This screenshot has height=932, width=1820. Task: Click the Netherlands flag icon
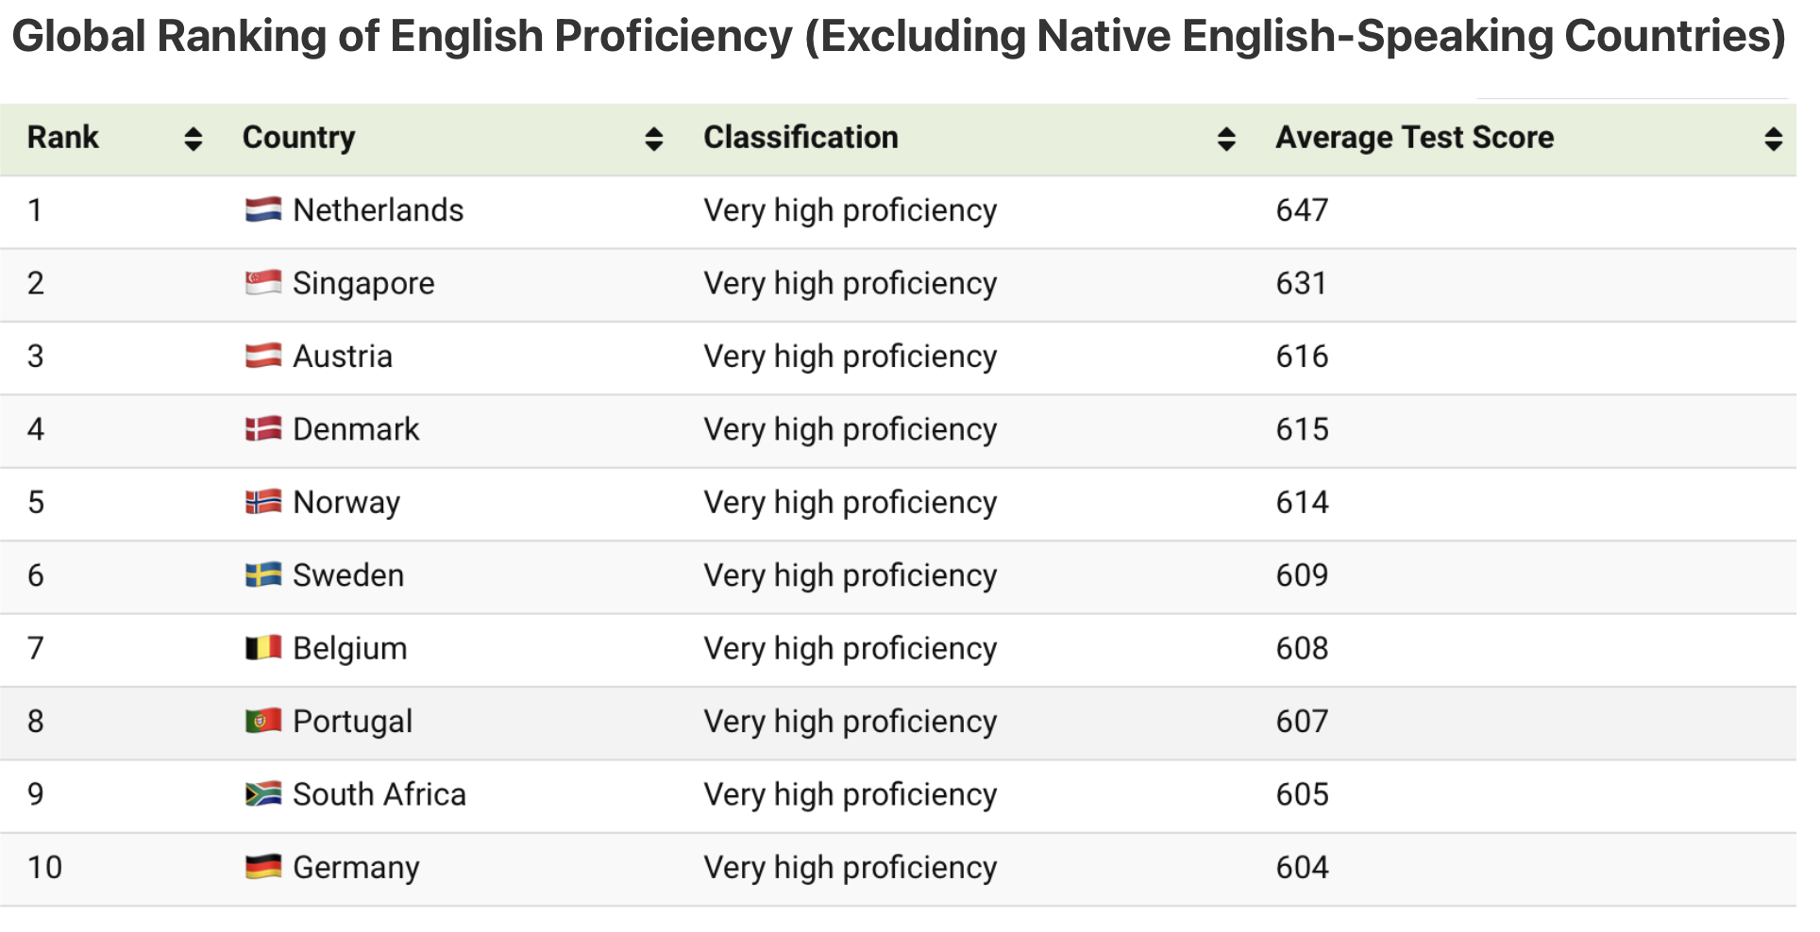tap(263, 209)
